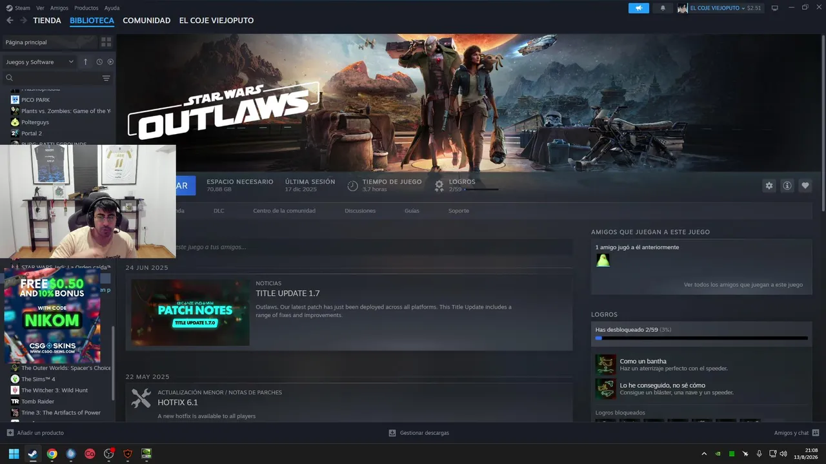This screenshot has width=826, height=464.
Task: Open the Ver menu
Action: [41, 8]
